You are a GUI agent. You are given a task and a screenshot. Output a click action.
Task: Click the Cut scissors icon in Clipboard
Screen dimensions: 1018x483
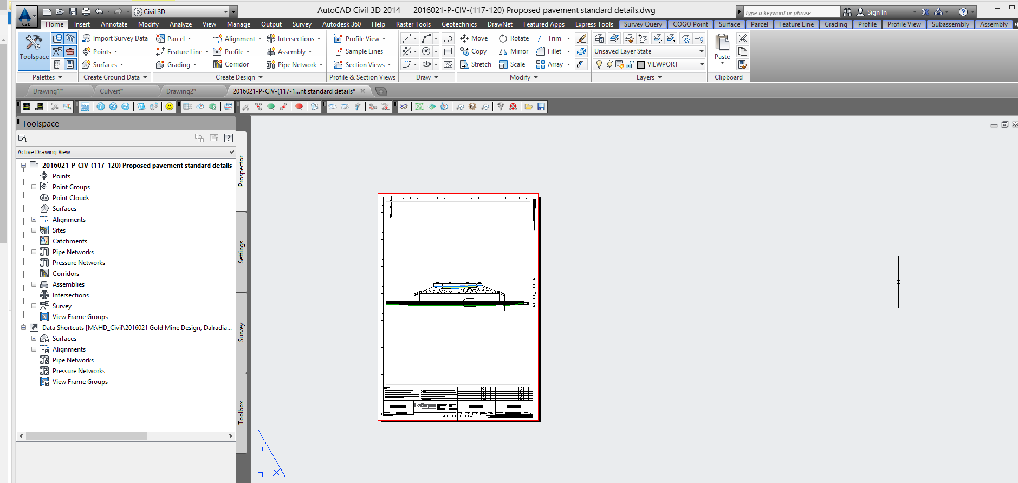[x=743, y=38]
